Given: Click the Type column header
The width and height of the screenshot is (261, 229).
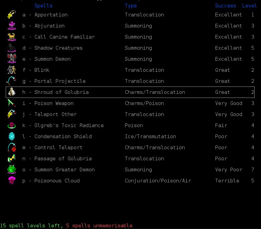Looking at the screenshot, I should pos(131,6).
